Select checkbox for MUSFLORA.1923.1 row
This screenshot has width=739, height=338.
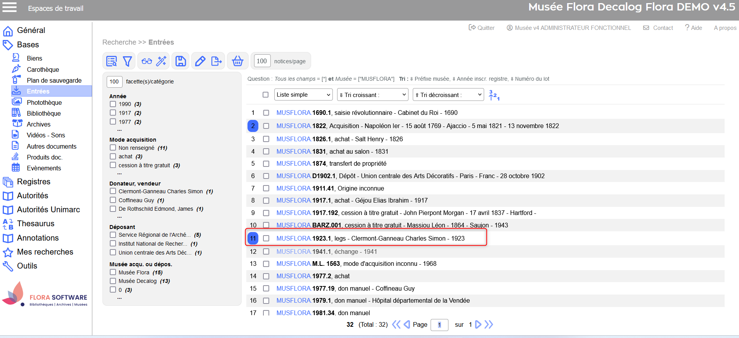coord(266,238)
